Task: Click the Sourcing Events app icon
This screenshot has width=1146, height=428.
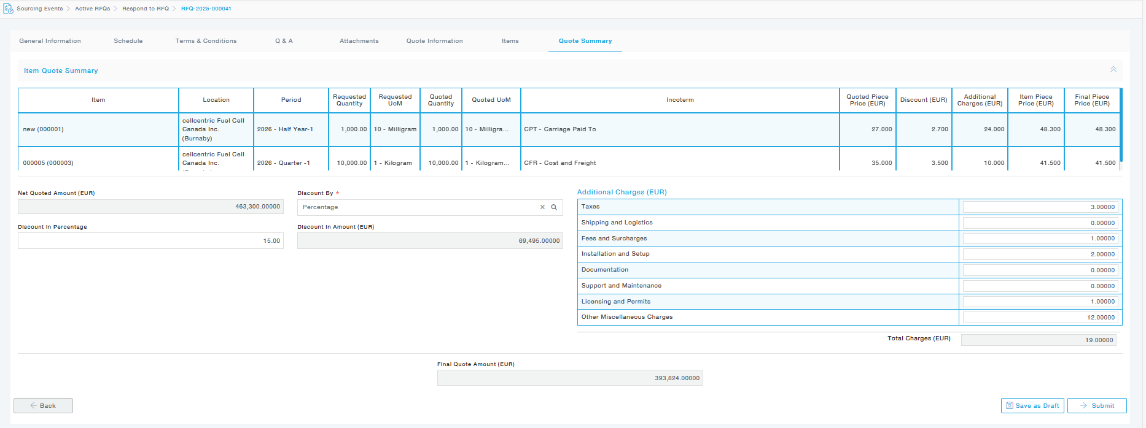Action: click(8, 9)
